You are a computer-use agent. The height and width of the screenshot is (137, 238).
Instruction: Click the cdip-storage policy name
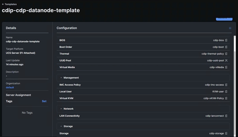pos(217,133)
